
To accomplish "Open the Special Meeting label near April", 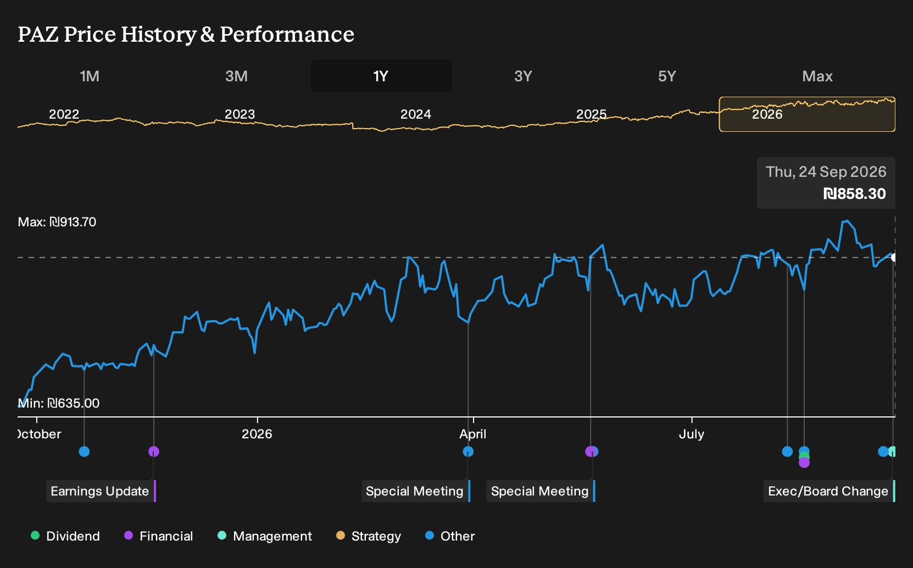I will pyautogui.click(x=416, y=491).
